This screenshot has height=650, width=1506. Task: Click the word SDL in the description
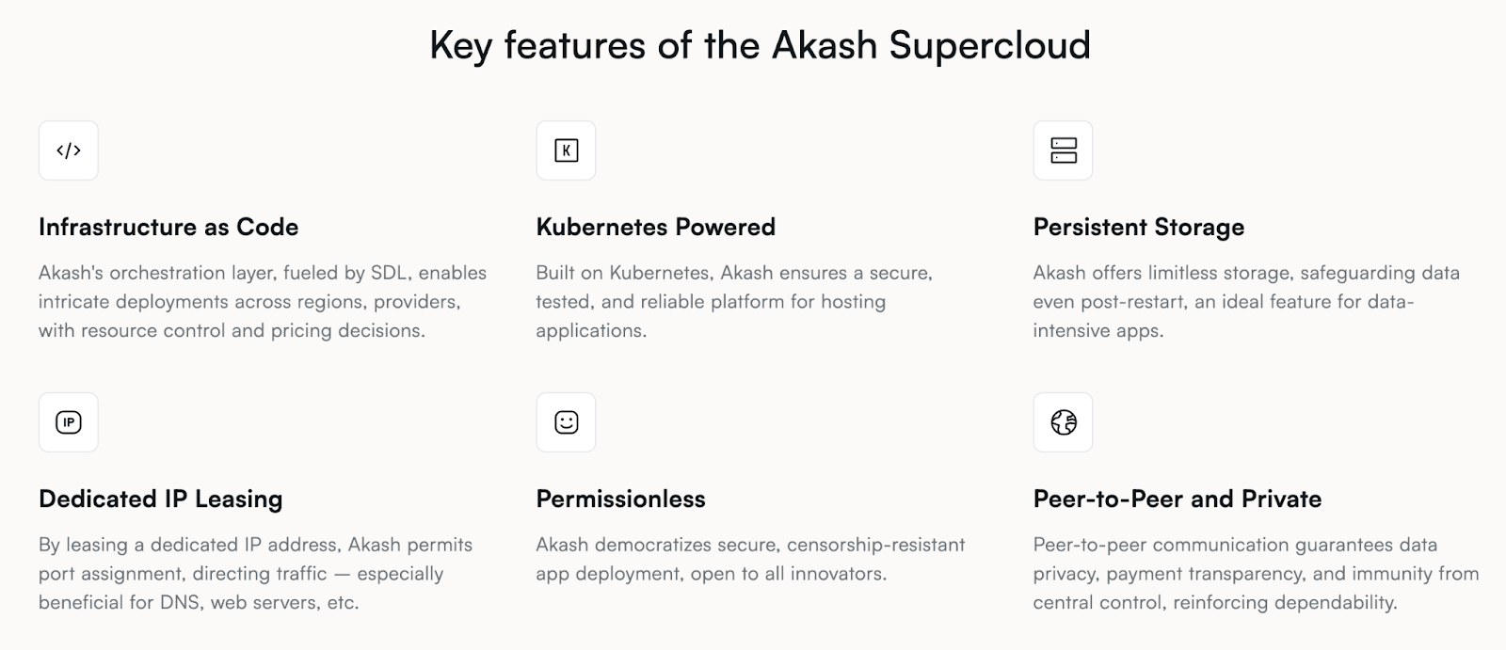click(388, 273)
